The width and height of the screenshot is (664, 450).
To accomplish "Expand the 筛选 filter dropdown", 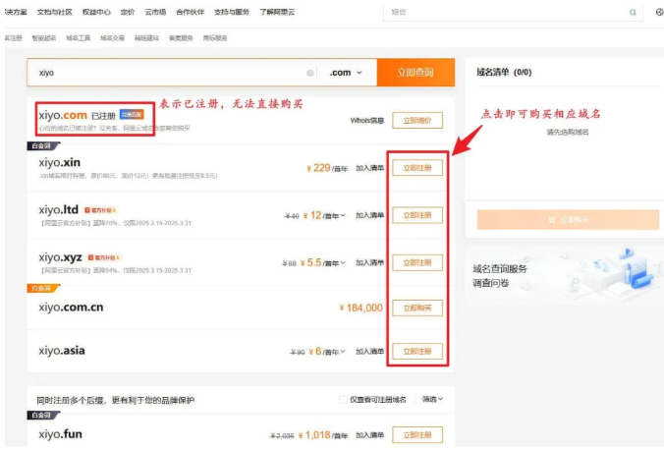I will pyautogui.click(x=432, y=399).
